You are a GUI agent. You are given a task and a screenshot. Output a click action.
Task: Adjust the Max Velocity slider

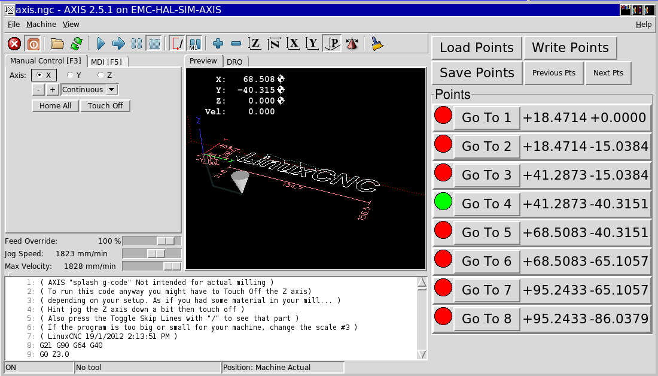click(152, 266)
